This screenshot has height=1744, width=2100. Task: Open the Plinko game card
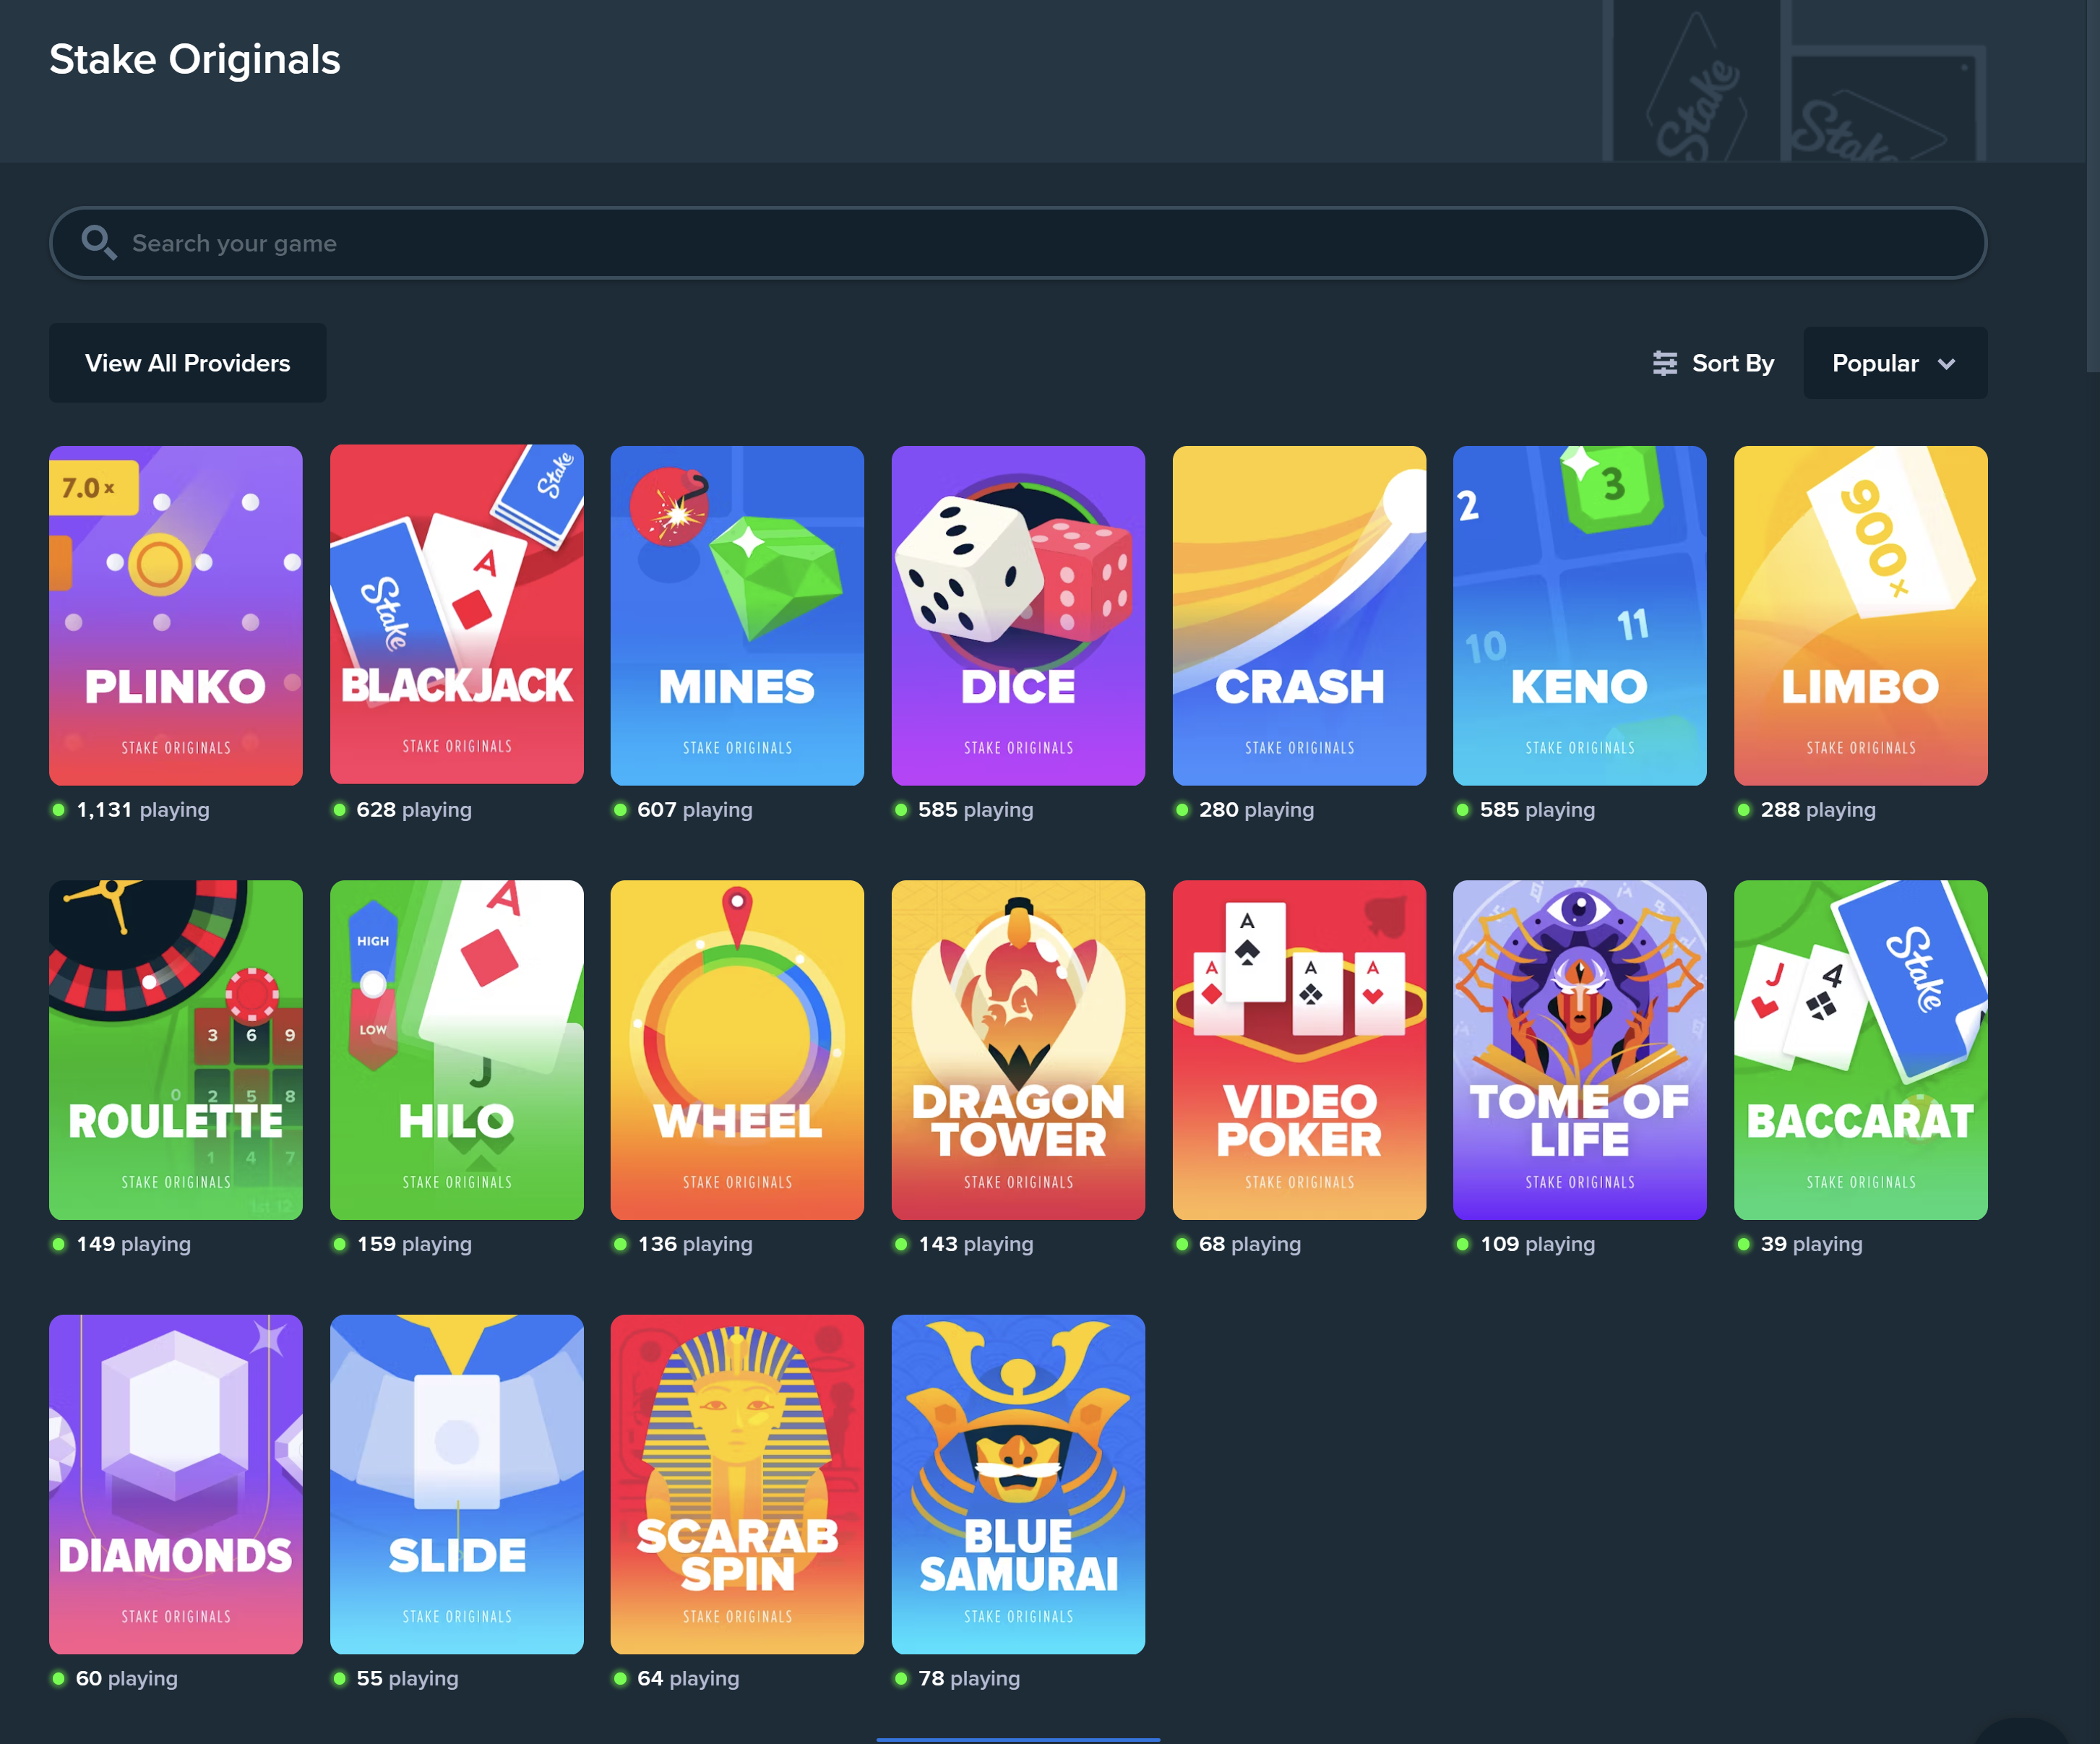(176, 615)
